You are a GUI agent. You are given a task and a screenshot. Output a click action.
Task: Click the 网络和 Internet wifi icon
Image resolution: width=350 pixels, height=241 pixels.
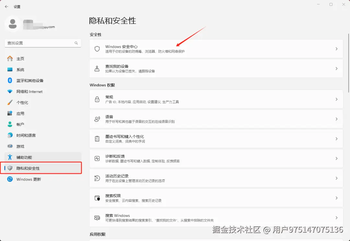(x=10, y=91)
